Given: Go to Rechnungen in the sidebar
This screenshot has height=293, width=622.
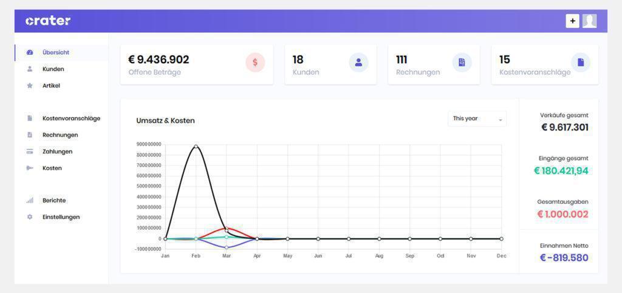Looking at the screenshot, I should pos(60,135).
